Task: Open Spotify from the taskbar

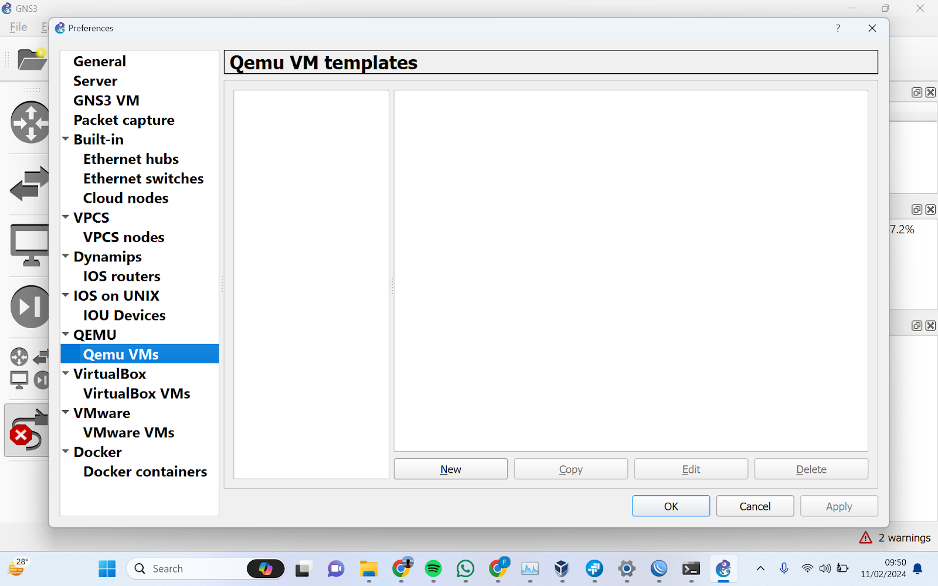Action: (x=433, y=568)
